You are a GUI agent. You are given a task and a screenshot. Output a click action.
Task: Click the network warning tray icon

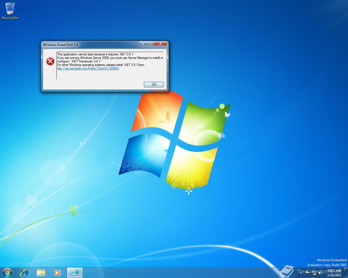pyautogui.click(x=314, y=273)
